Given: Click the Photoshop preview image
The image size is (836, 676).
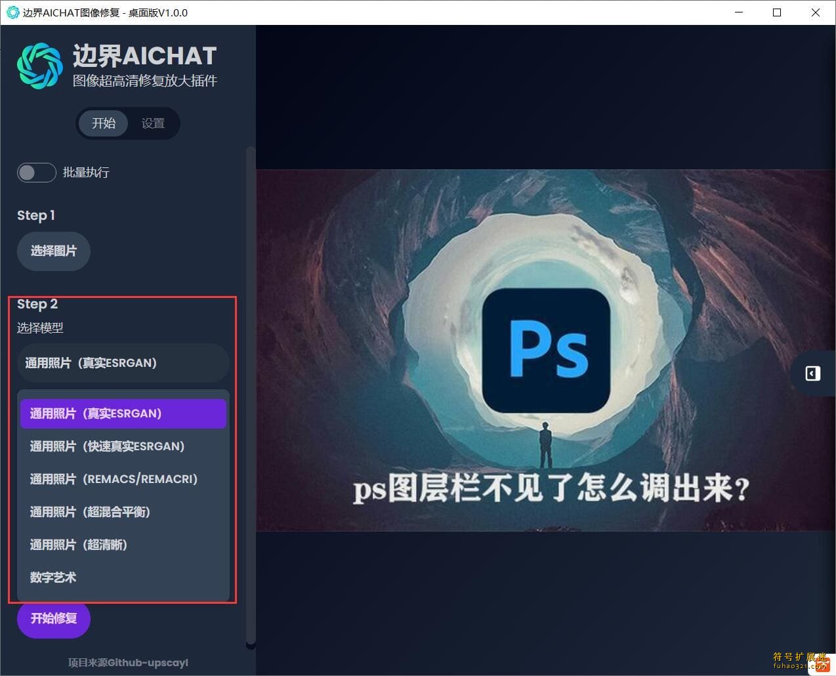Looking at the screenshot, I should click(546, 350).
